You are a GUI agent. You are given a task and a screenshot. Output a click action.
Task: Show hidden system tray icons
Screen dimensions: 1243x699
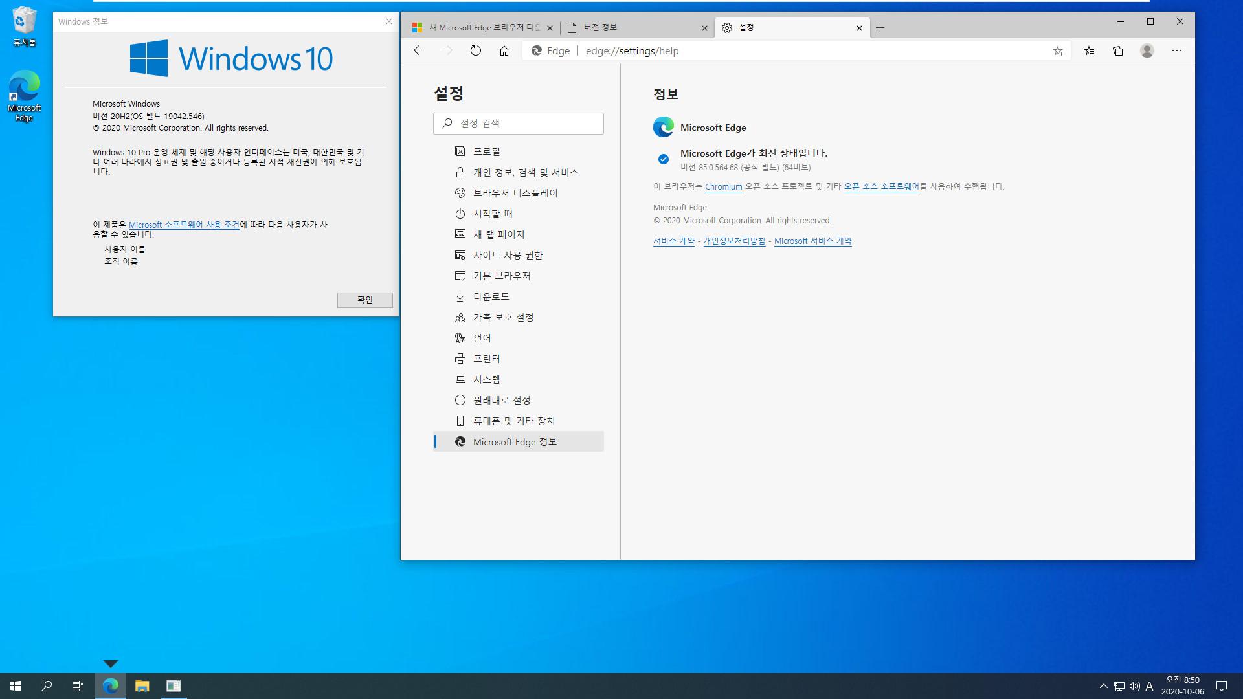[1104, 686]
